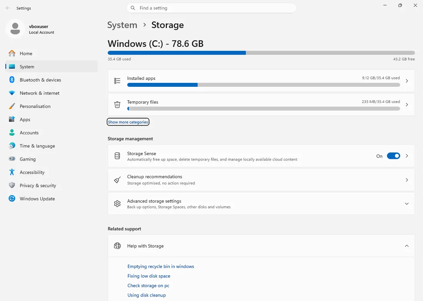Image resolution: width=423 pixels, height=301 pixels.
Task: Click the 9.12 GB/35.4 GB used value
Action: (x=381, y=78)
